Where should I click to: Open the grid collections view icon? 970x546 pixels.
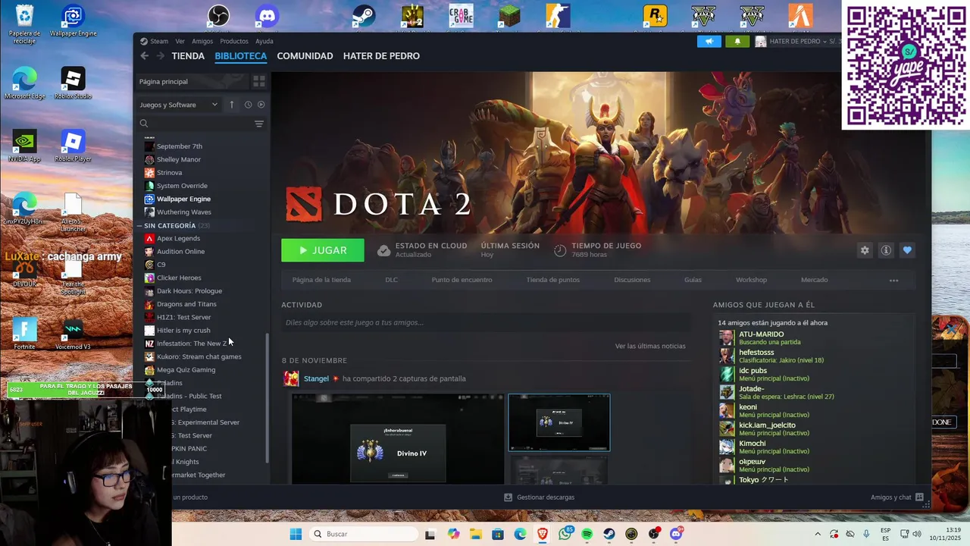tap(258, 81)
